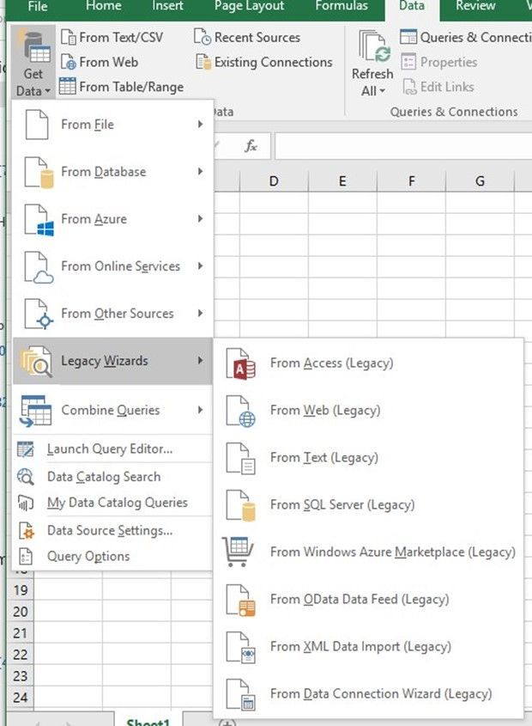Switch to the Insert ribbon tab
This screenshot has width=532, height=726.
pyautogui.click(x=167, y=6)
